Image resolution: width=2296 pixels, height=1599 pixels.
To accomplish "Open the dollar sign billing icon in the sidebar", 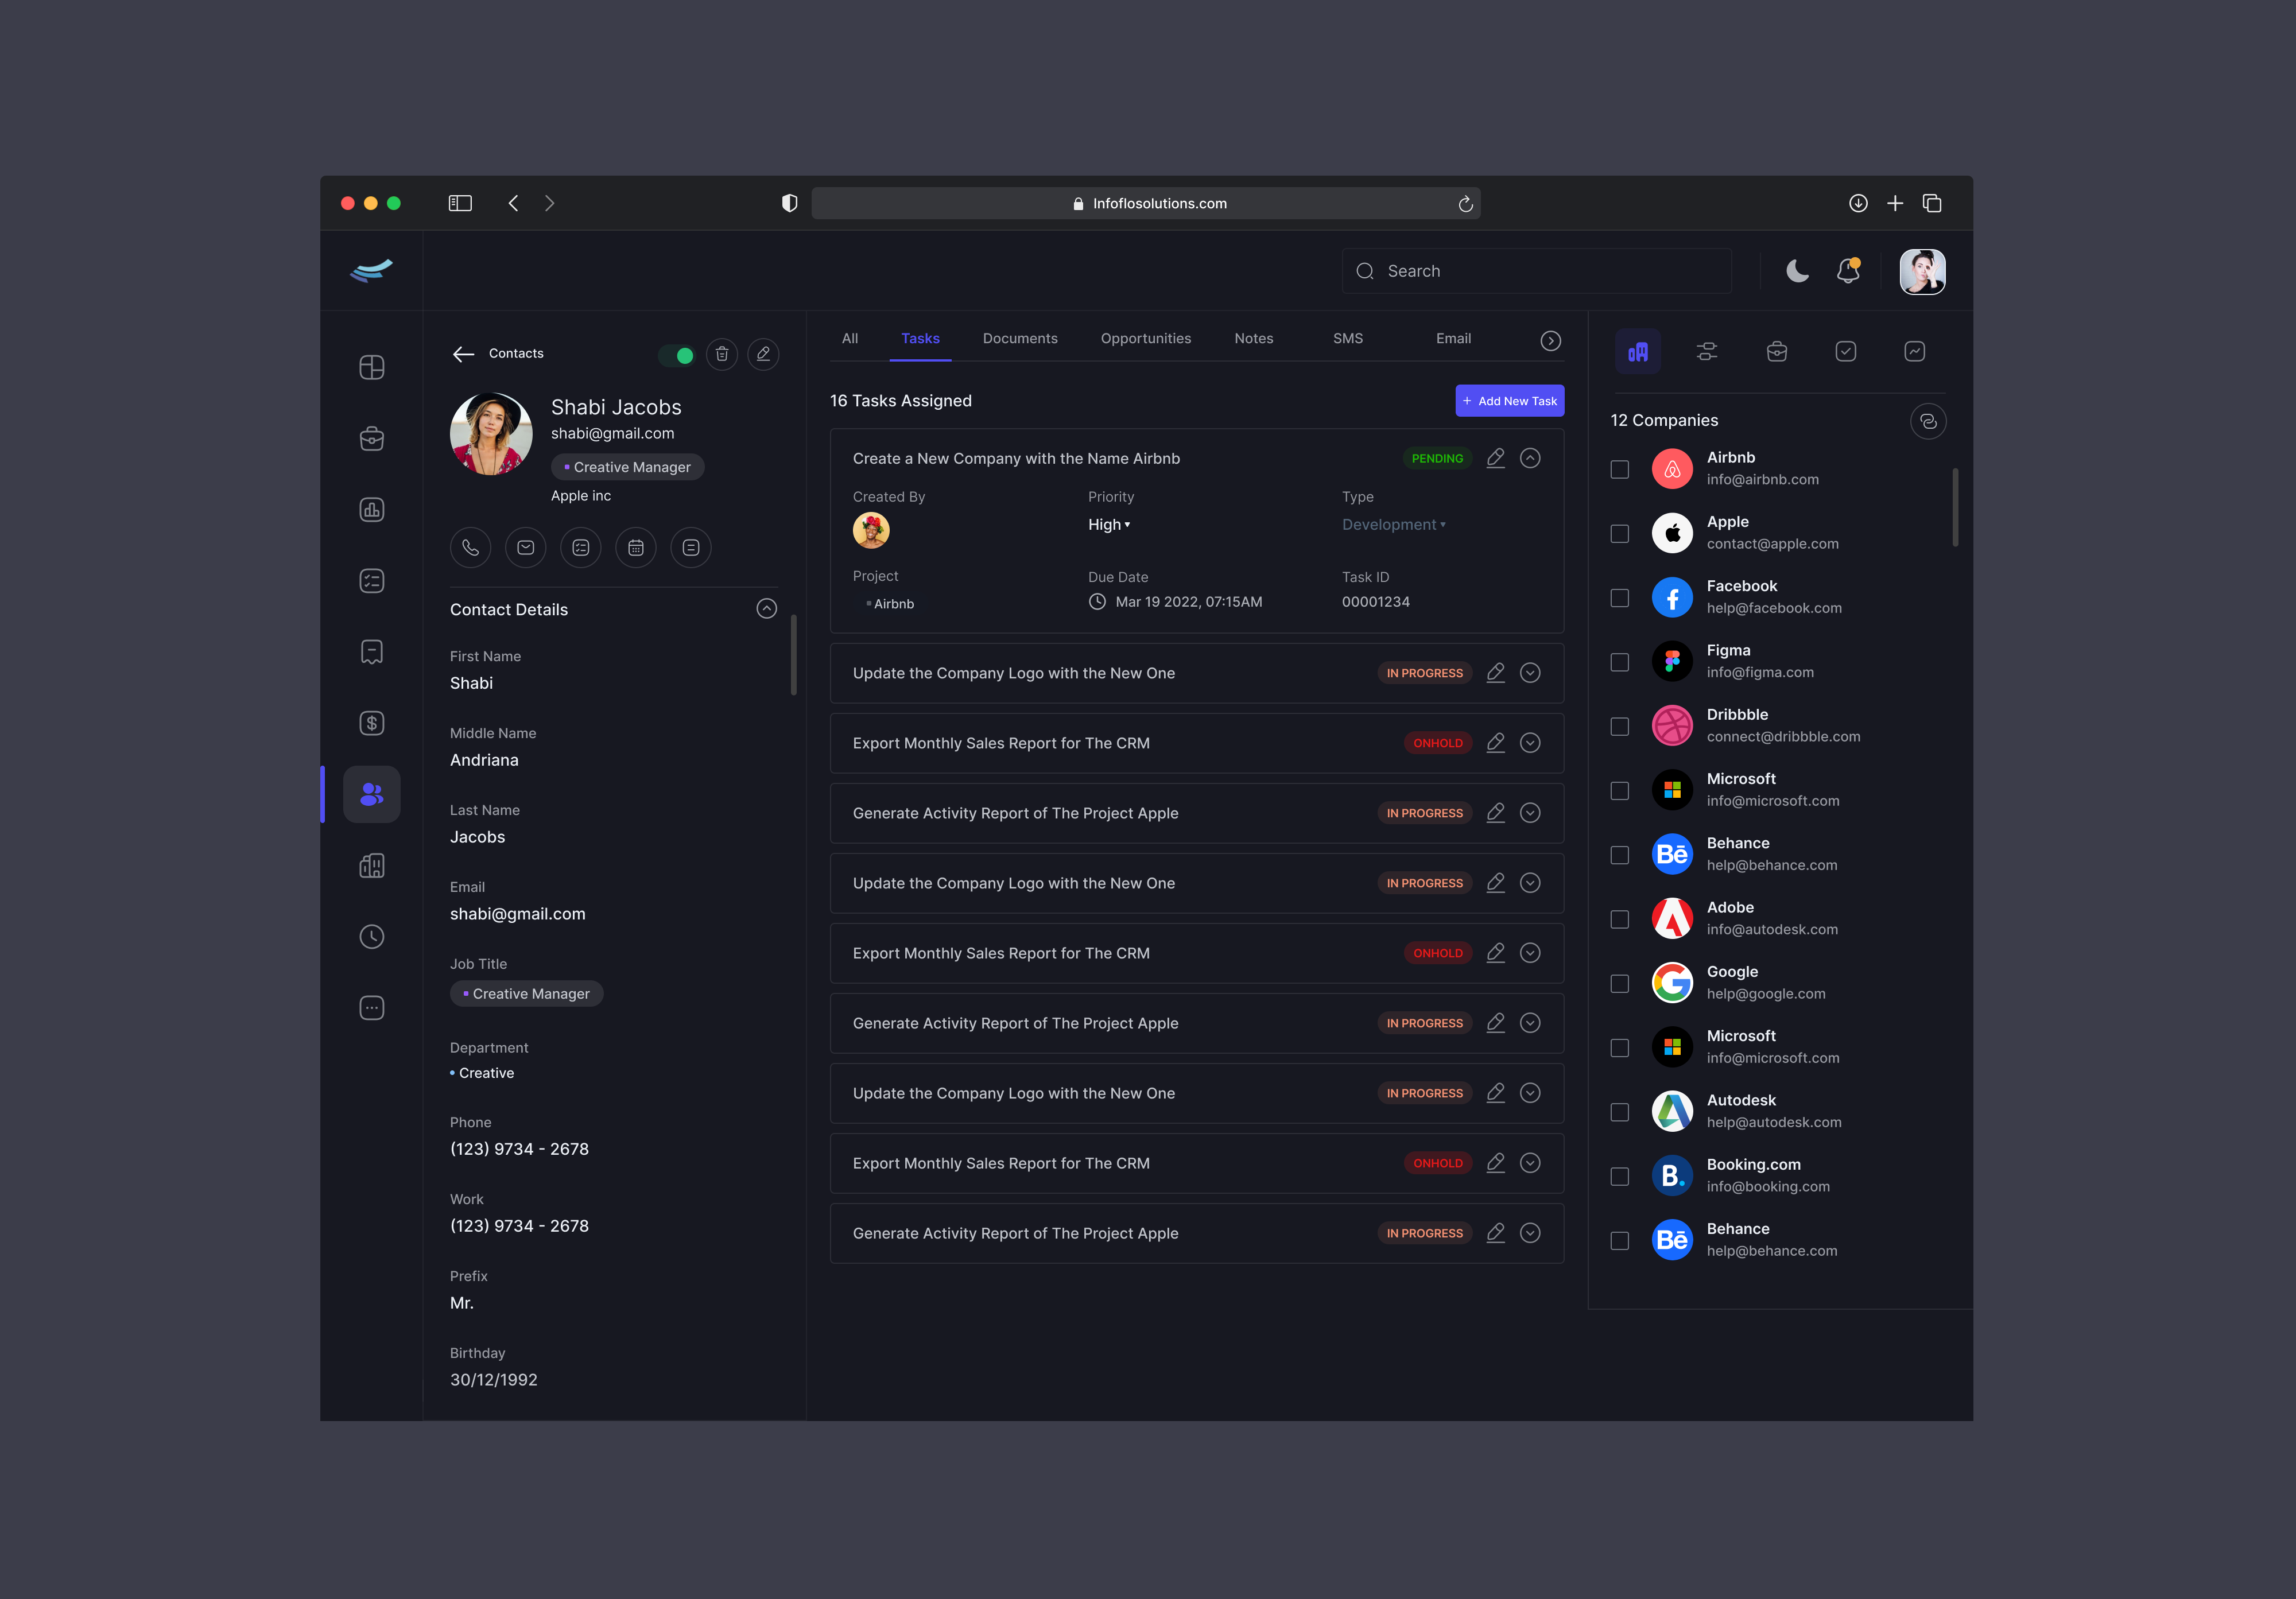I will point(371,723).
